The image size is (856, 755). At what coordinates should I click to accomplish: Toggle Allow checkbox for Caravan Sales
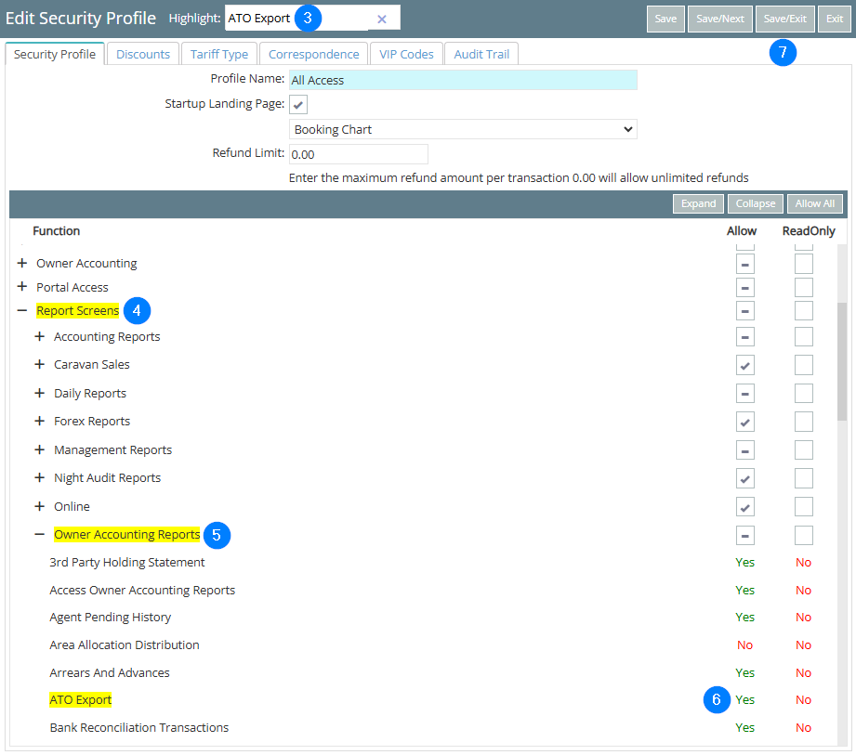(745, 365)
